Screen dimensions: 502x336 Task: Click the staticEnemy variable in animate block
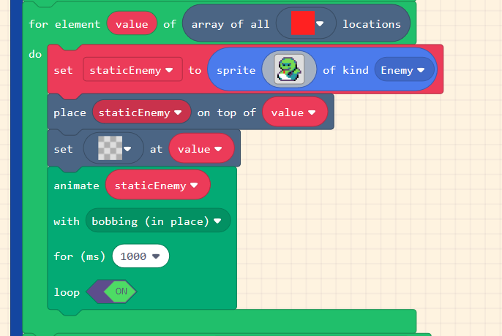click(157, 186)
